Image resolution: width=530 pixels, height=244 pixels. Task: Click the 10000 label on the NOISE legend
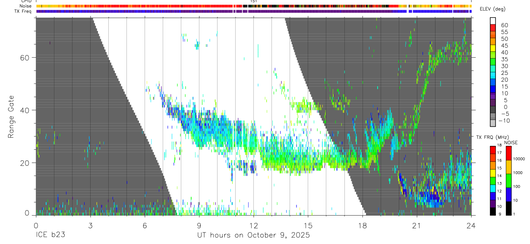coord(519,159)
